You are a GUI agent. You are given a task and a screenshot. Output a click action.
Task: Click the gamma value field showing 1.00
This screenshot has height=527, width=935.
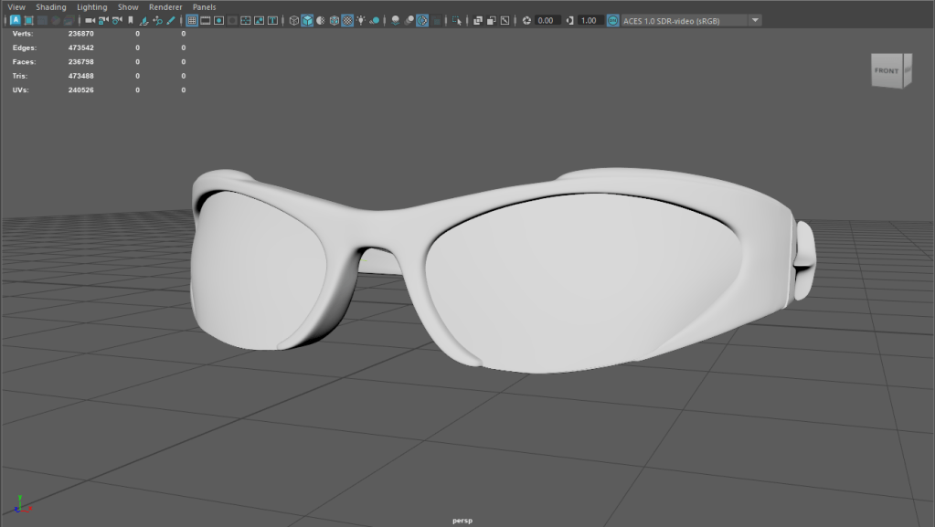pyautogui.click(x=590, y=20)
